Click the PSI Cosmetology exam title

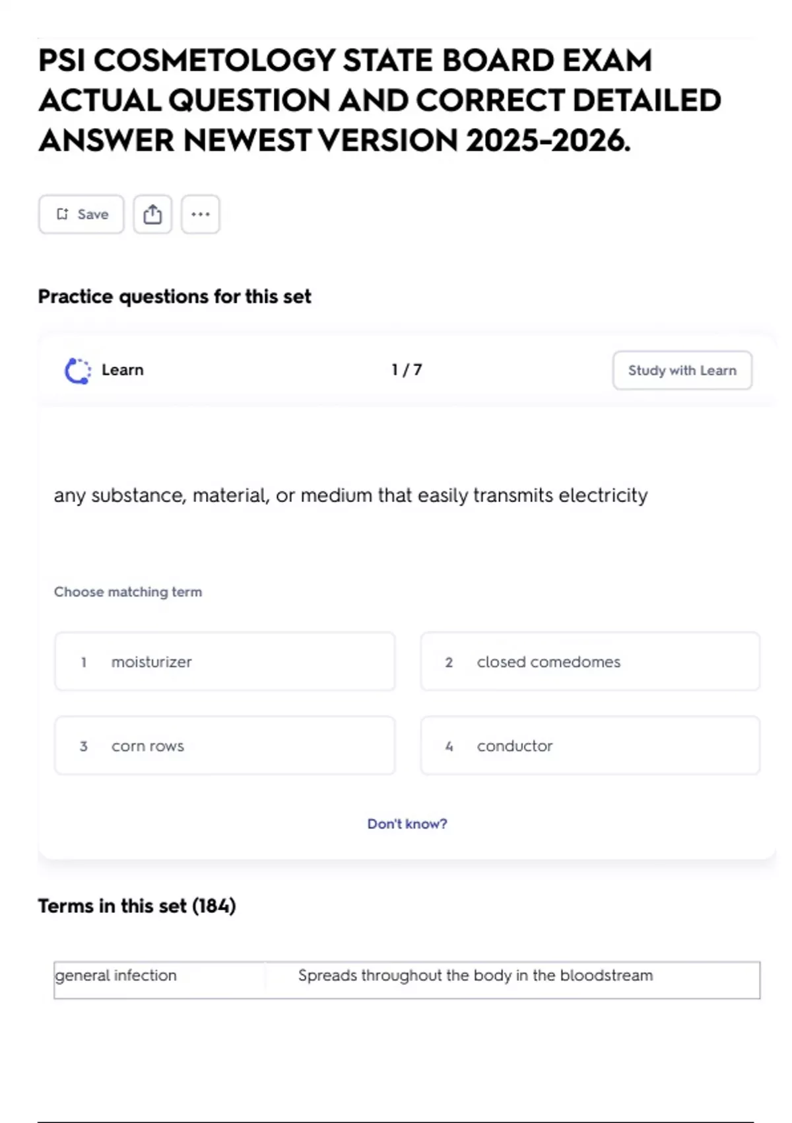click(379, 100)
